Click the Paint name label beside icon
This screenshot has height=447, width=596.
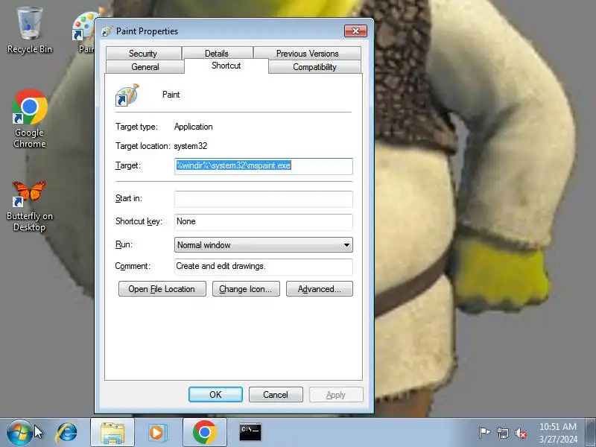171,95
